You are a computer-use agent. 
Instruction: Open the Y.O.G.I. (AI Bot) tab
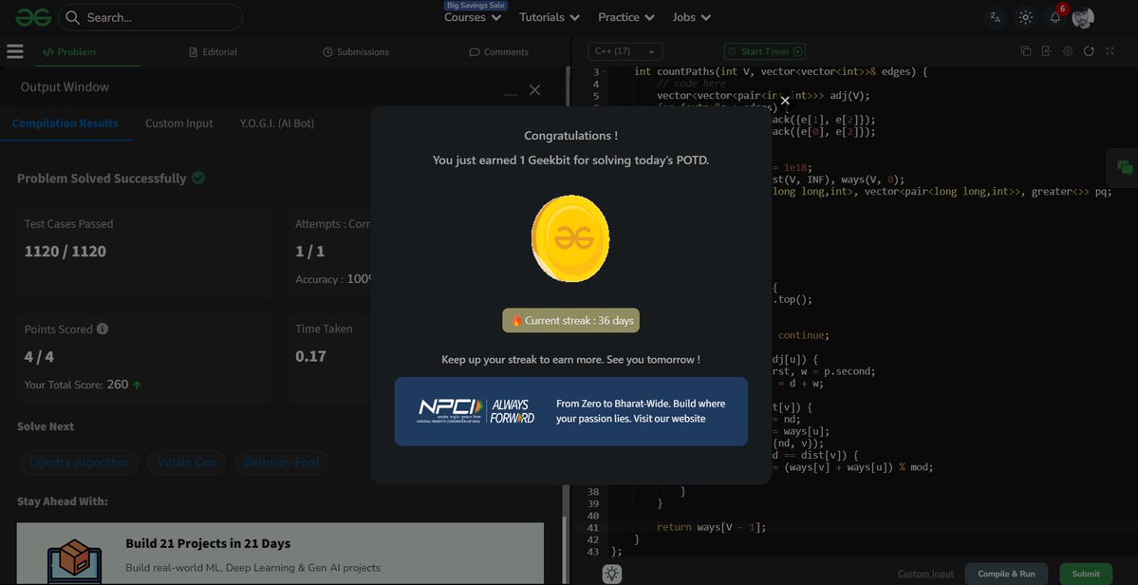277,123
